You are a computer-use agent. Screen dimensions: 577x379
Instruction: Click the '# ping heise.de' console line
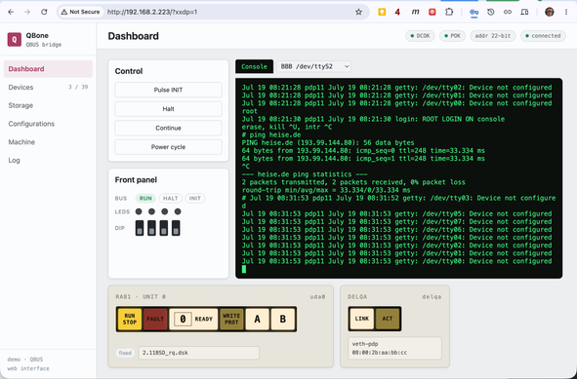point(271,134)
